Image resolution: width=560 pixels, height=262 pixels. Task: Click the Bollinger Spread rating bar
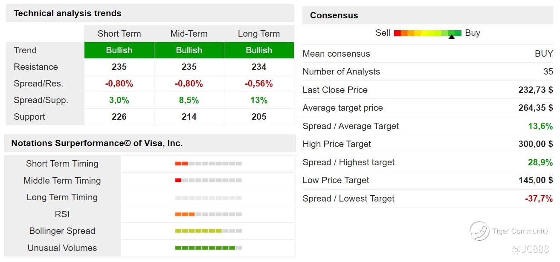tap(208, 231)
